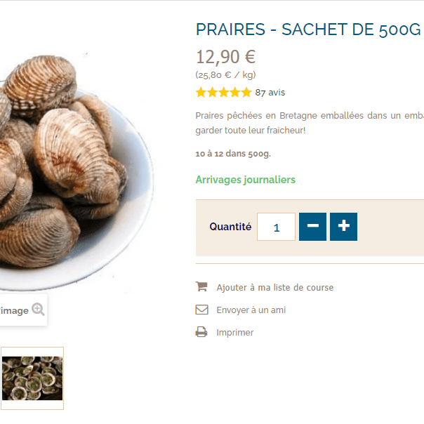This screenshot has width=424, height=424.
Task: Click the quantity input field
Action: click(x=276, y=227)
